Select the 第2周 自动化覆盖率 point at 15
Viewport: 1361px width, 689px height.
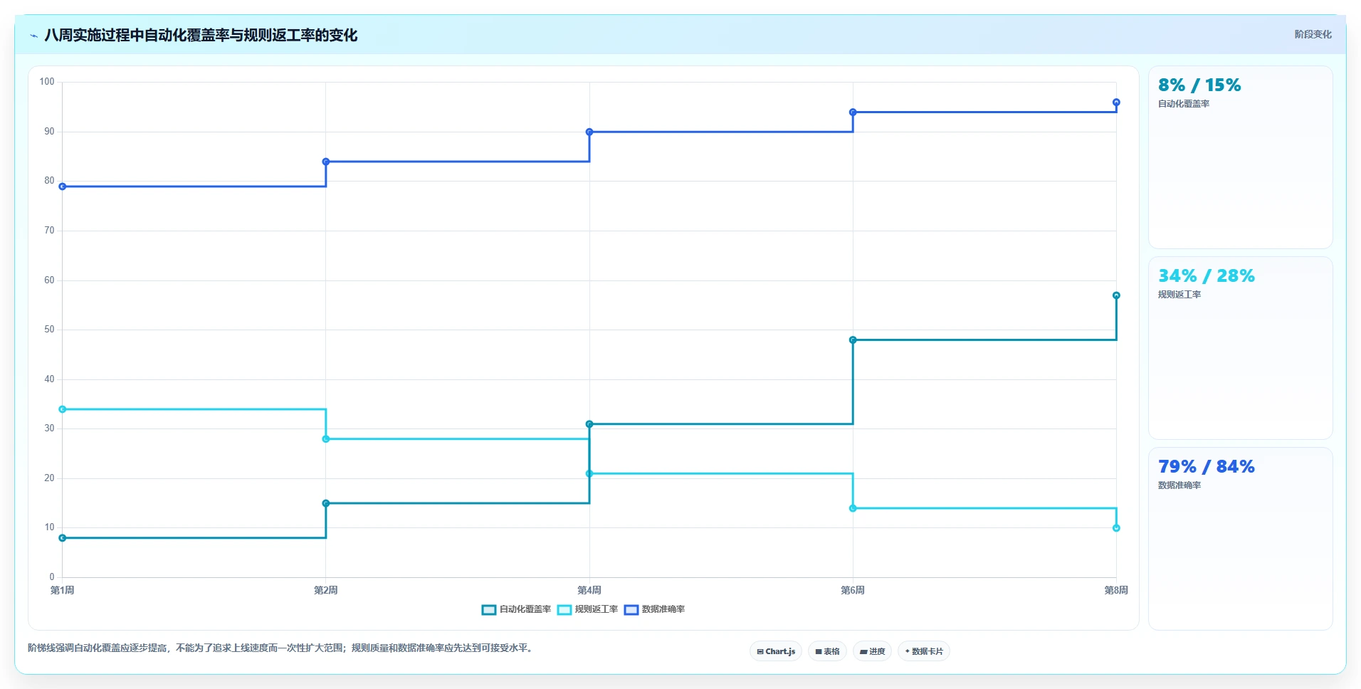326,503
